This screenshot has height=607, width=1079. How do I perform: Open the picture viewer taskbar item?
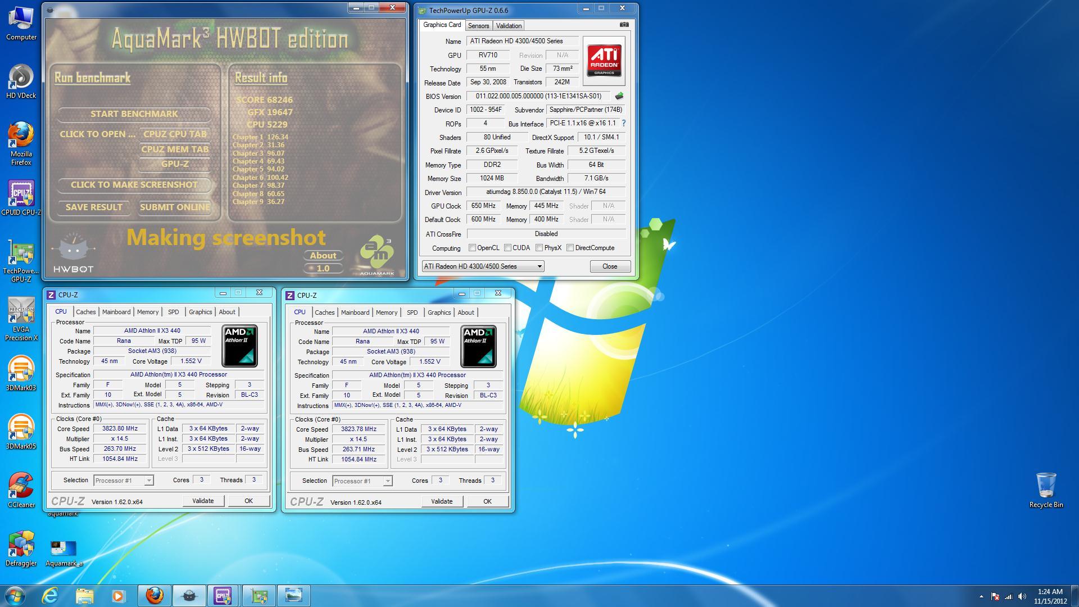pyautogui.click(x=293, y=595)
